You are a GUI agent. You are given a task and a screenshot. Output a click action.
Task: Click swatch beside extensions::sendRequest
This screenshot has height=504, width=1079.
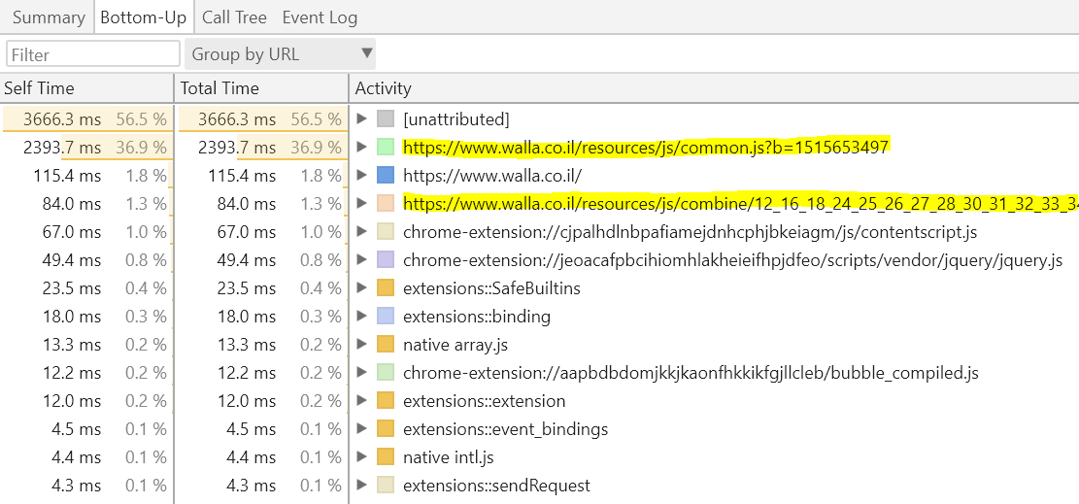(x=386, y=487)
